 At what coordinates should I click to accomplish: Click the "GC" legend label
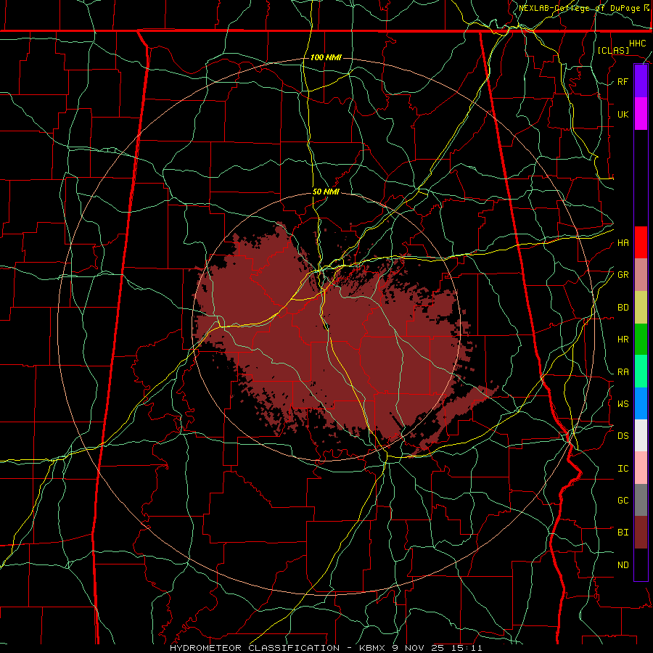[x=623, y=500]
